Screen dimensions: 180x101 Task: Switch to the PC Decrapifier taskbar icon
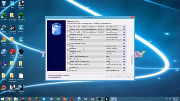[114, 99]
